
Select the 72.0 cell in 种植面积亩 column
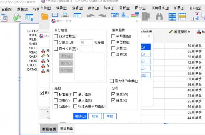pos(180,63)
